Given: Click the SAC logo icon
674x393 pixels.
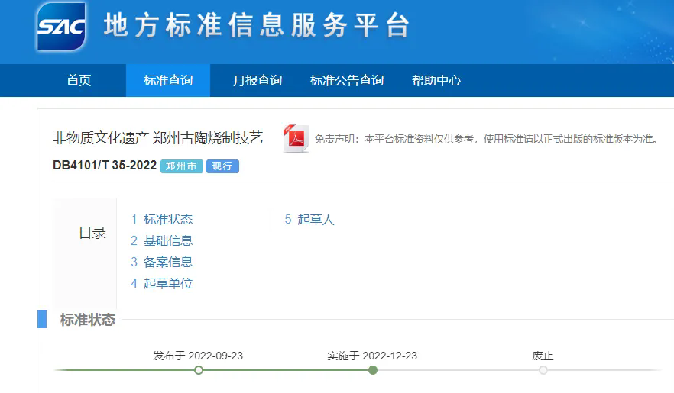Looking at the screenshot, I should point(61,26).
